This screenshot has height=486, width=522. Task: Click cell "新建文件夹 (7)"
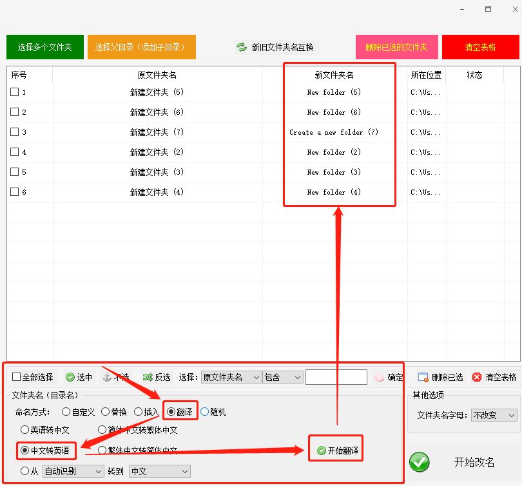tap(157, 132)
